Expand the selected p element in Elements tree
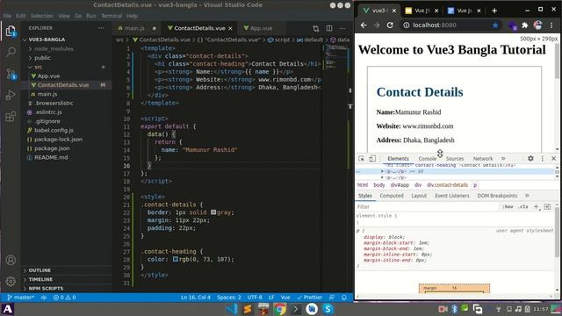The image size is (562, 316). pos(383,172)
